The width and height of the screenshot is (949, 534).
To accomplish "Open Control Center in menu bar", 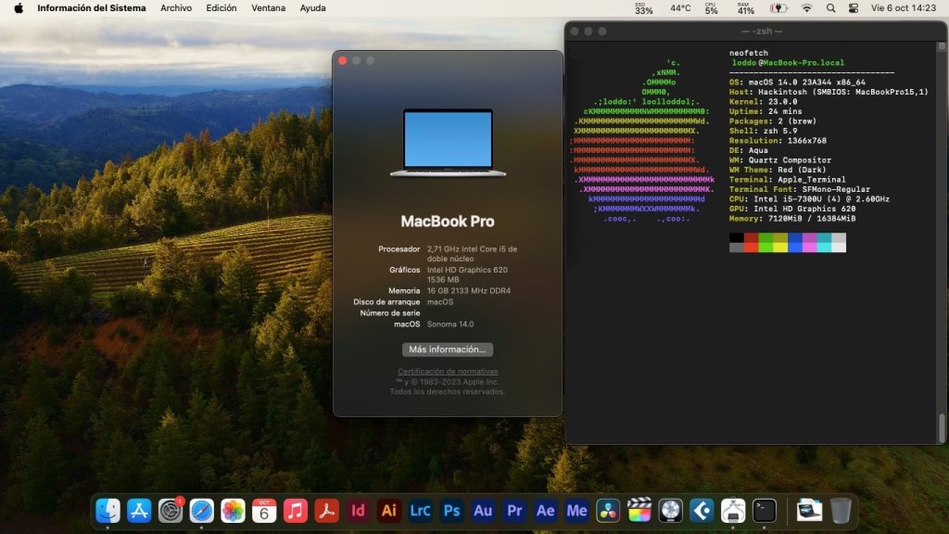I will pos(854,8).
